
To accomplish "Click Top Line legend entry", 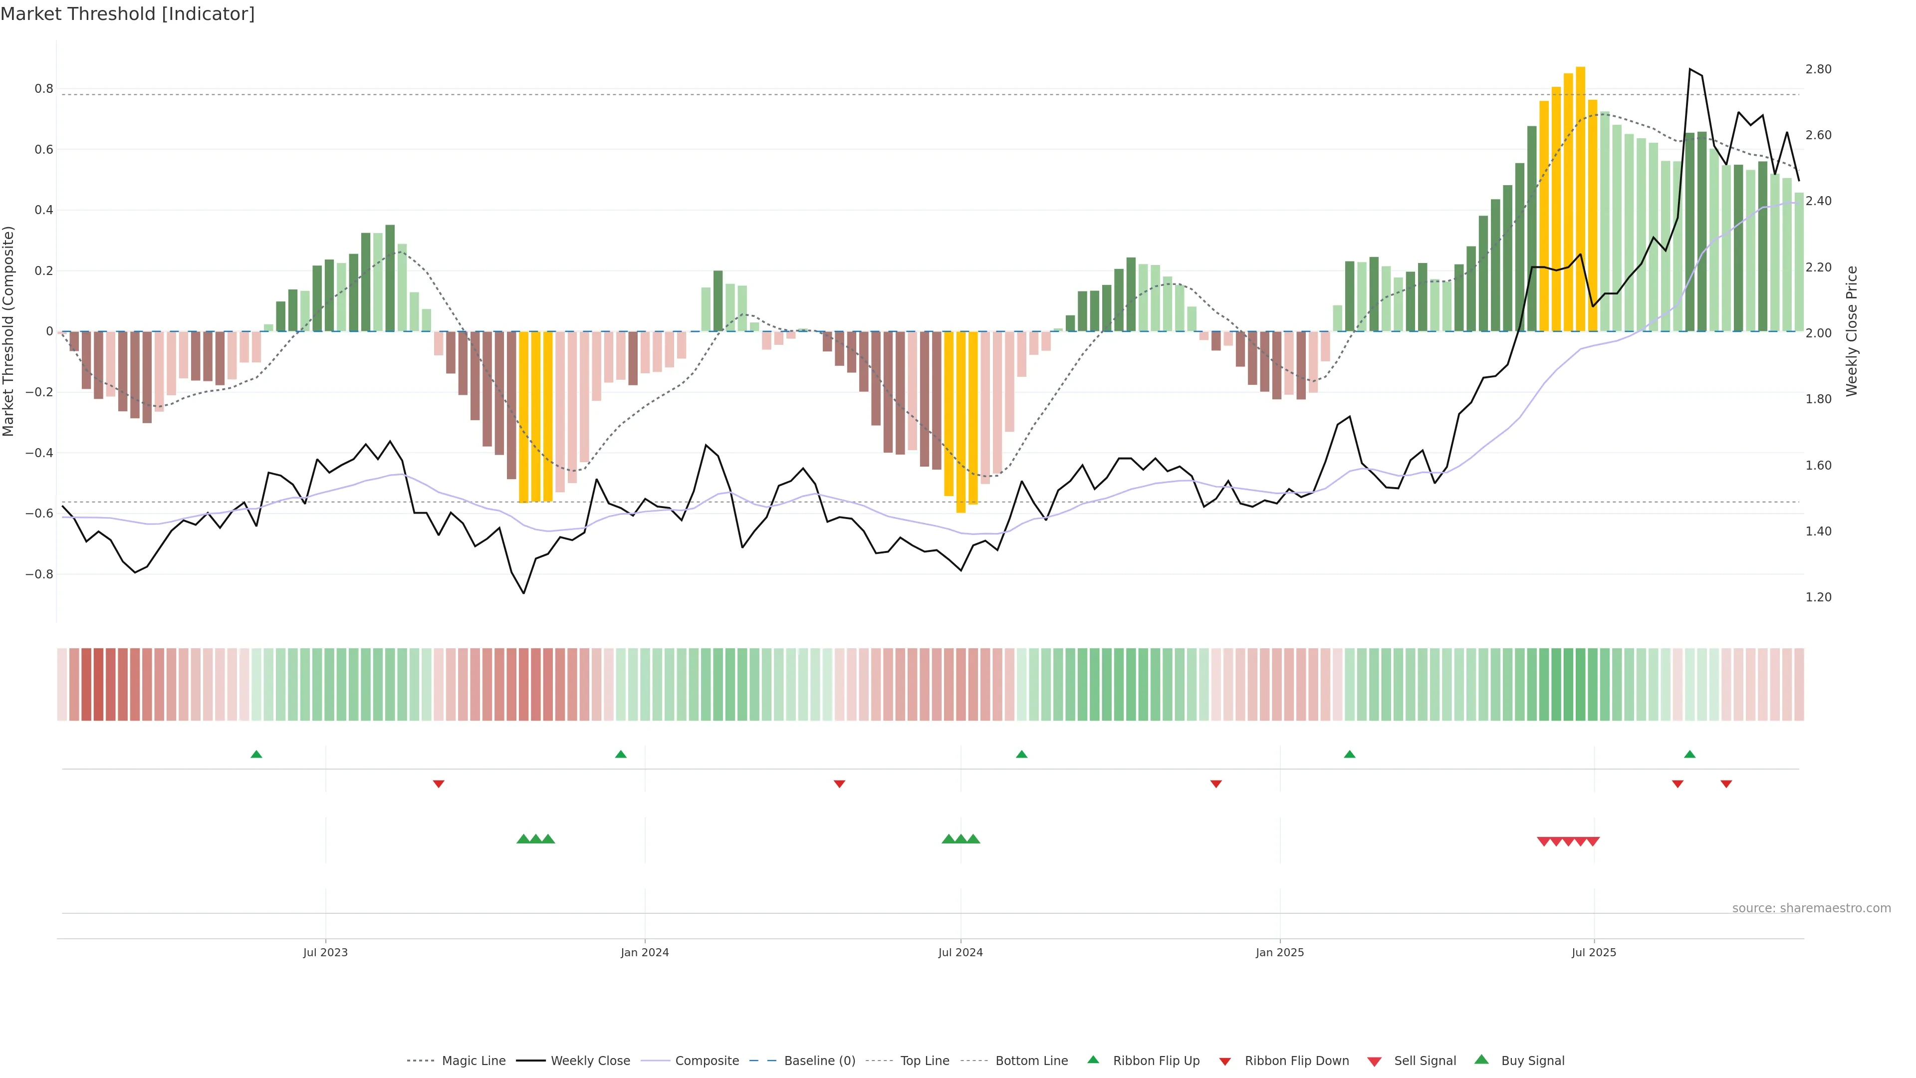I will point(925,1061).
